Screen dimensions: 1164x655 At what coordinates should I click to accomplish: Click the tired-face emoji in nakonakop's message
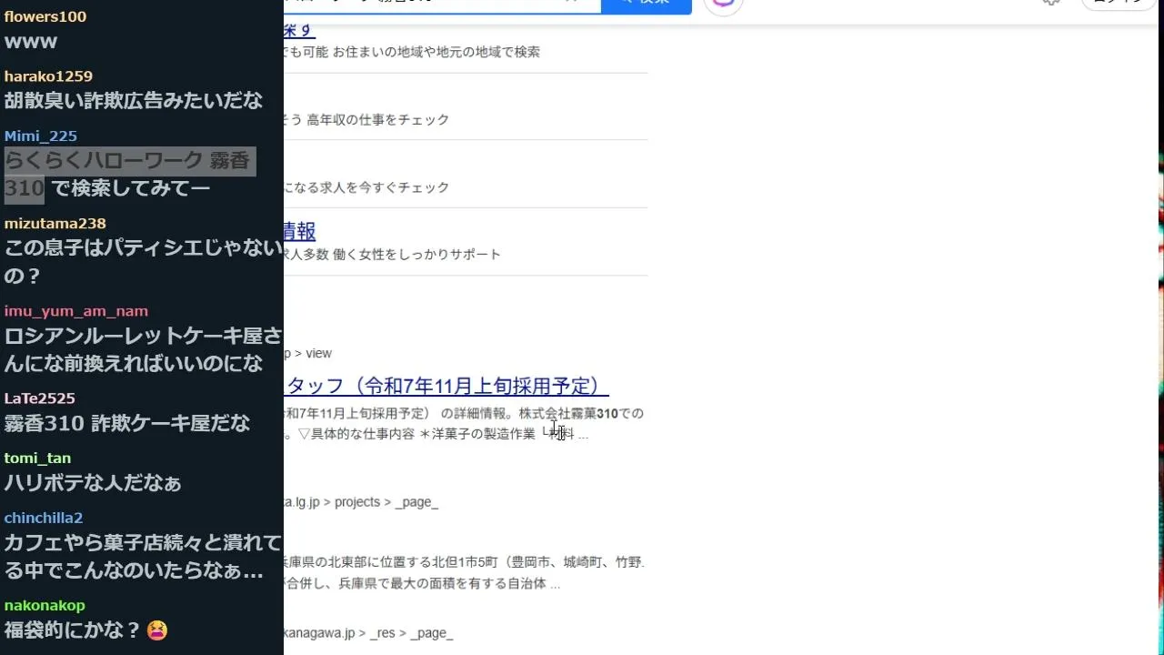[156, 630]
